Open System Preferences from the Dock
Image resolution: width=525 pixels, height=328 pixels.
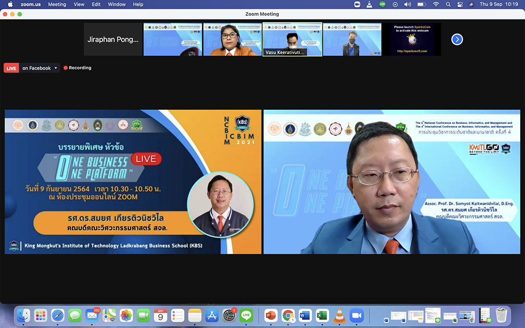click(229, 316)
